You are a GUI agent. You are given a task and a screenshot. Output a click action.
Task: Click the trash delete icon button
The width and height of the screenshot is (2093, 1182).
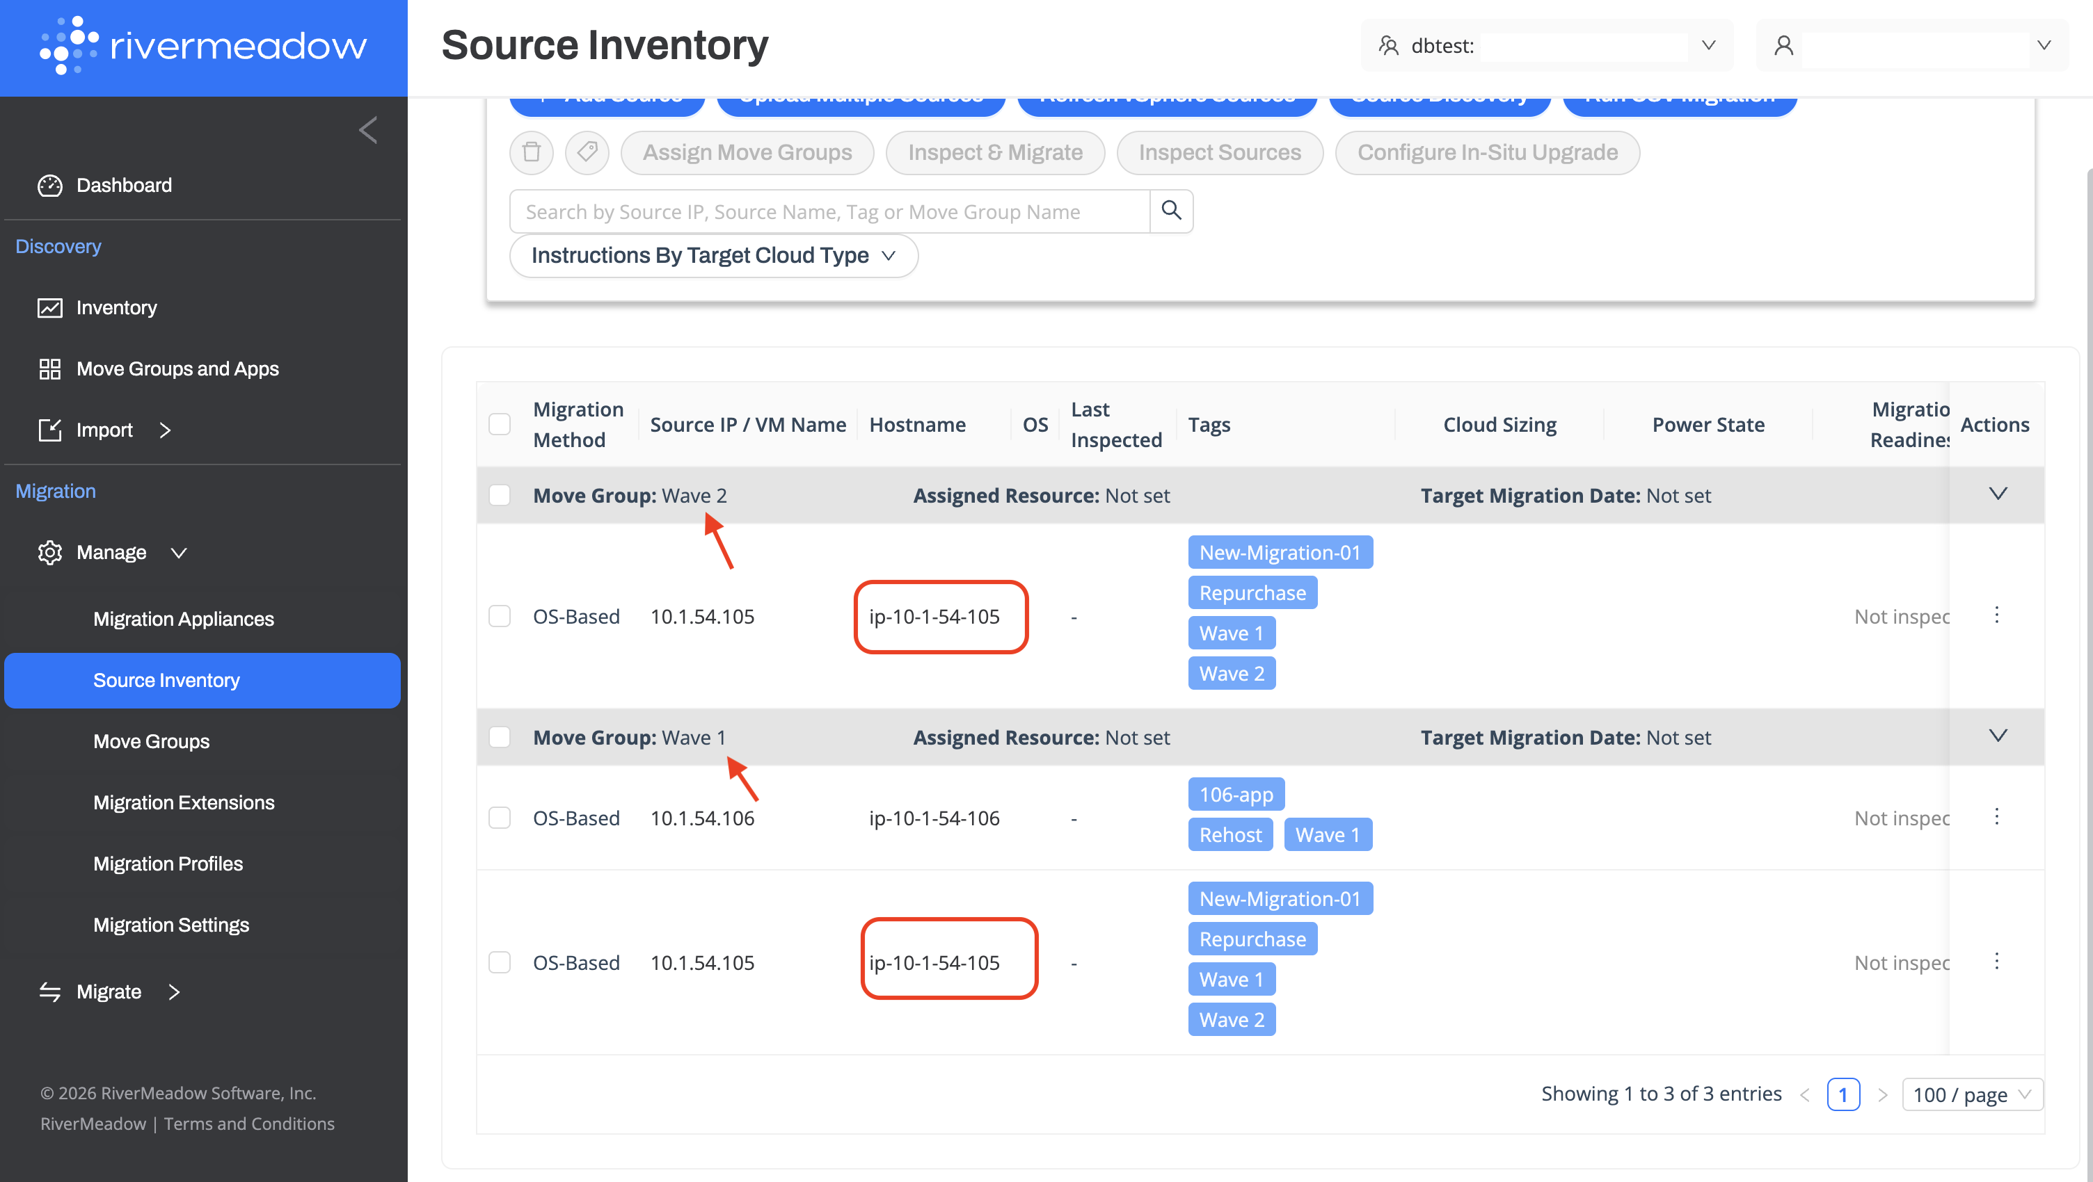[x=532, y=153]
